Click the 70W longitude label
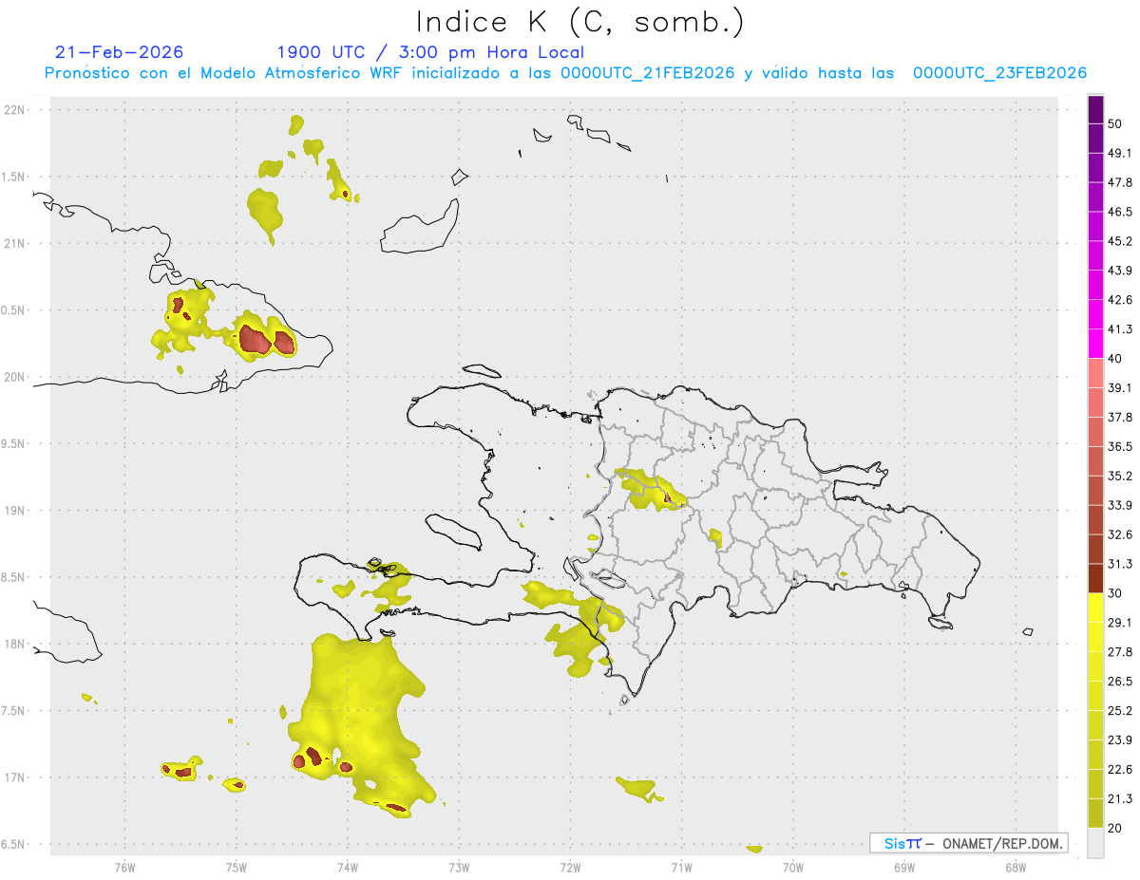Image resolution: width=1140 pixels, height=880 pixels. [793, 867]
